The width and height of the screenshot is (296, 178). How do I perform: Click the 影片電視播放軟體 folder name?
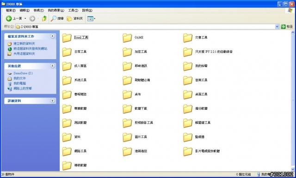point(207,151)
